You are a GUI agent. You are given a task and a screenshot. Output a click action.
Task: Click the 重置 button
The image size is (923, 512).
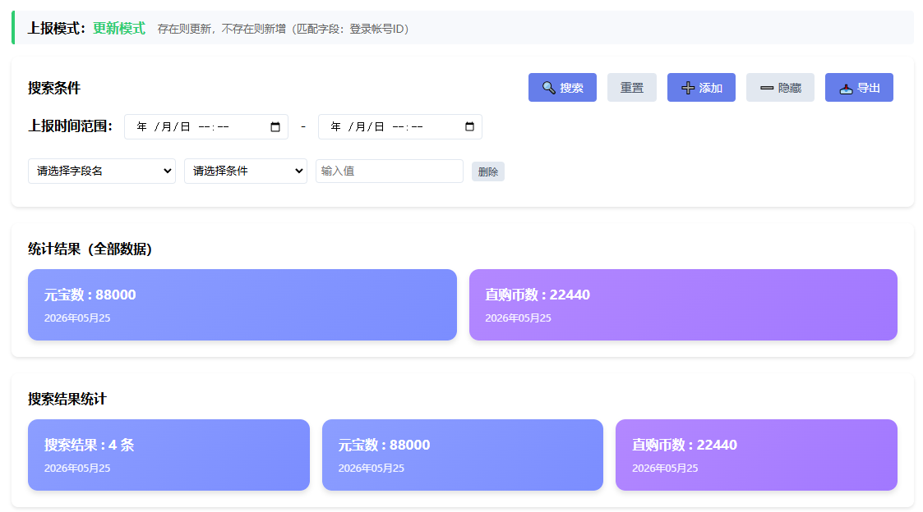pos(631,88)
